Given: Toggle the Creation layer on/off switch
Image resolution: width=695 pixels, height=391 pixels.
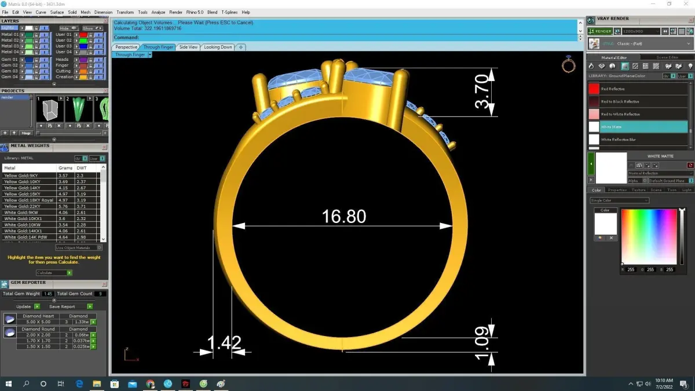Looking at the screenshot, I should (98, 77).
